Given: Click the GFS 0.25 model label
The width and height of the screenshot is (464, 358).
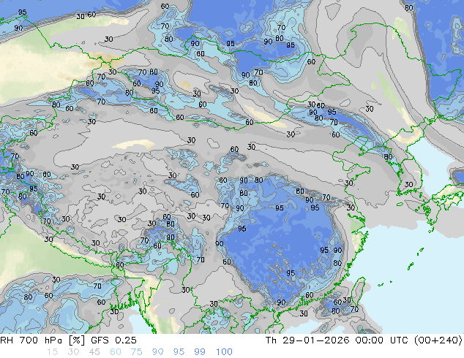Looking at the screenshot, I should point(113,340).
